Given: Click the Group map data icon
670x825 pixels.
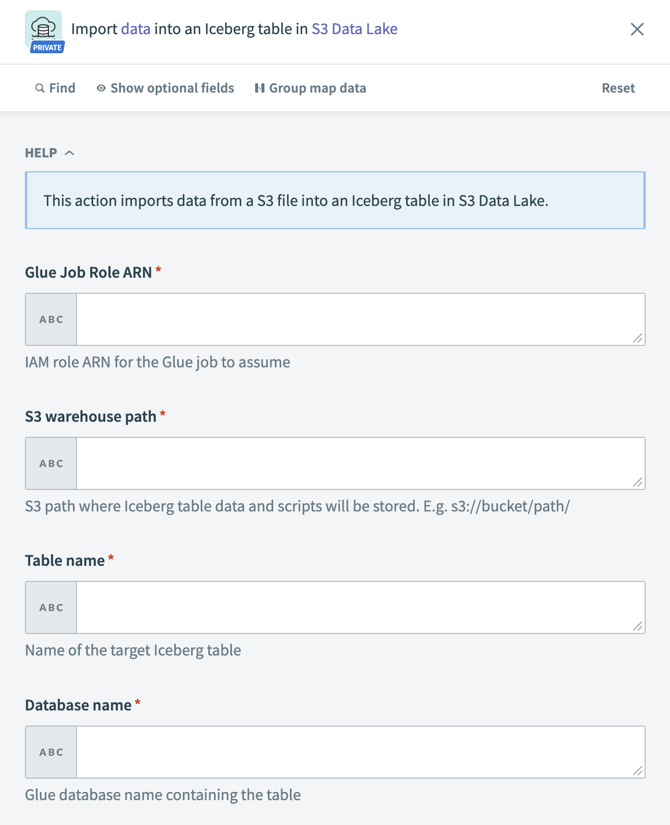Looking at the screenshot, I should coord(260,88).
